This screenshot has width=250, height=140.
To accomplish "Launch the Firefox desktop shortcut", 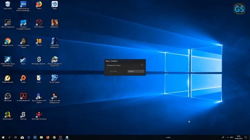I will click(x=39, y=5).
